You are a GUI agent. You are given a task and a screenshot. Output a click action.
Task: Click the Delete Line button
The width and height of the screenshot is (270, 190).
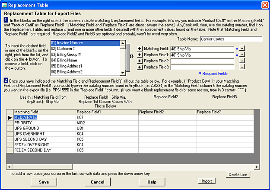tap(238, 174)
